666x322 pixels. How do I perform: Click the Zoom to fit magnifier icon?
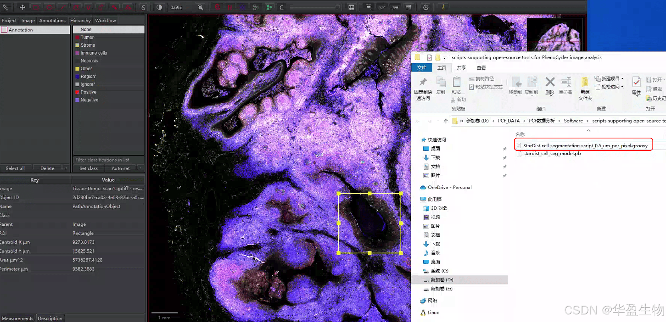200,7
